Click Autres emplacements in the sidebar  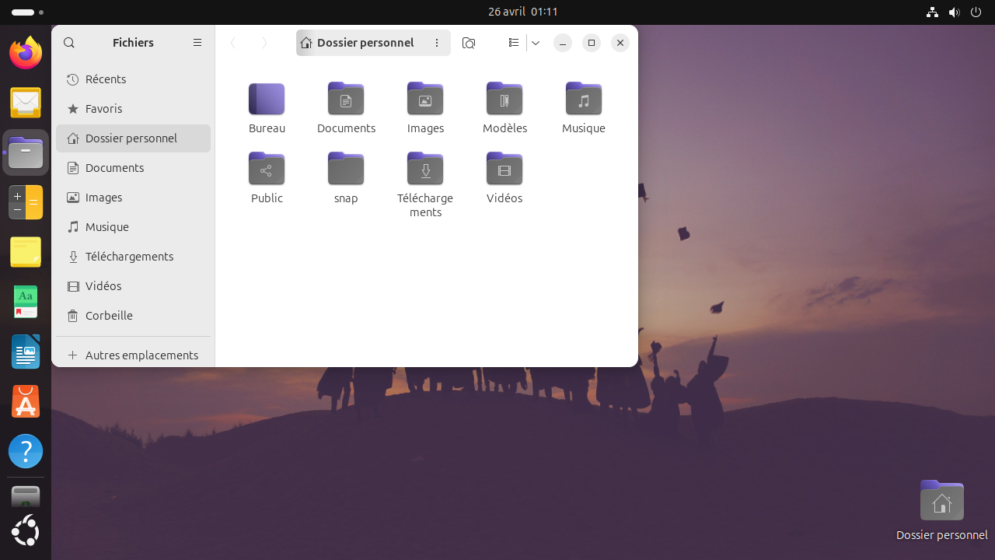tap(141, 355)
